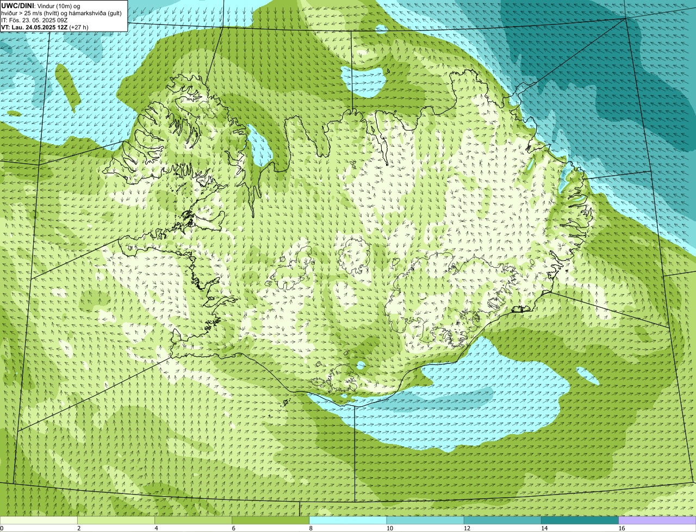Click the '4' tick label on the colorbar
The image size is (696, 532).
157,528
